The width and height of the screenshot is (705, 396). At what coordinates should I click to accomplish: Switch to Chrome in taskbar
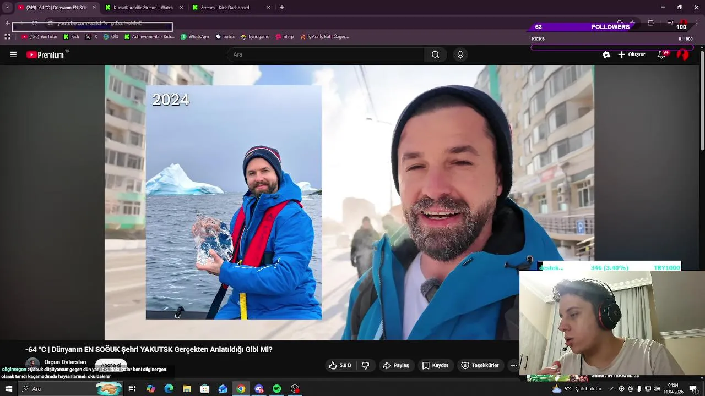241,389
